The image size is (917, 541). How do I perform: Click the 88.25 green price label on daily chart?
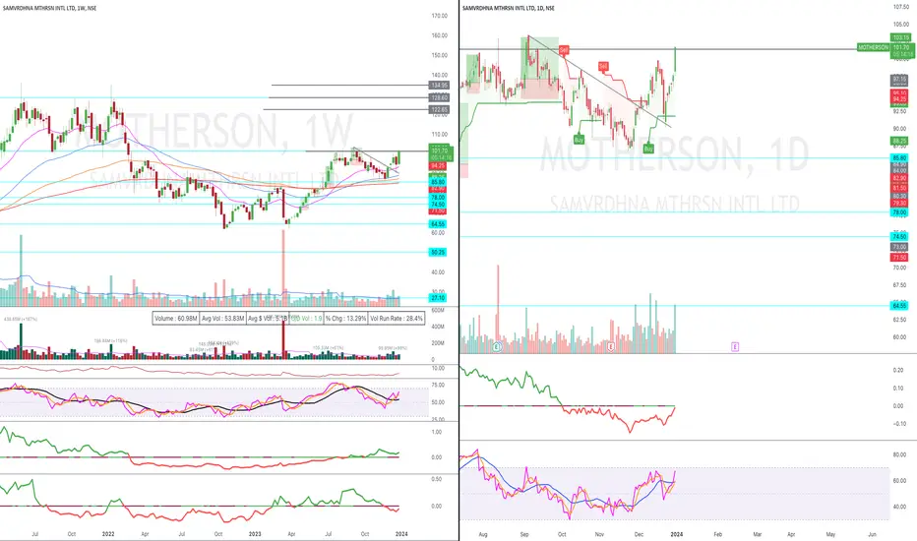tap(899, 141)
